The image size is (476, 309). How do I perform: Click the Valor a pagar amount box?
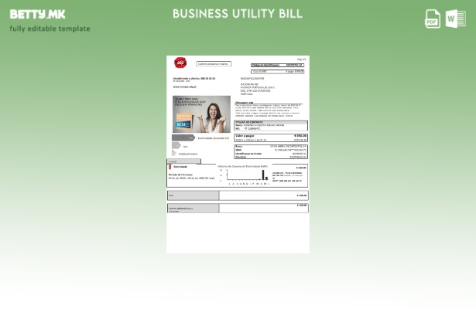tap(270, 138)
